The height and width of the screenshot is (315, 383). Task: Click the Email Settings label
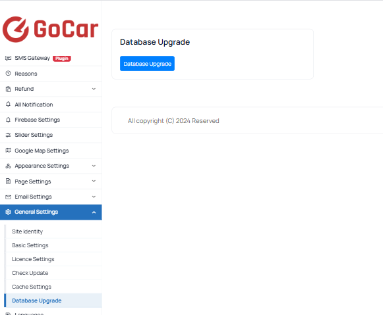click(x=33, y=197)
